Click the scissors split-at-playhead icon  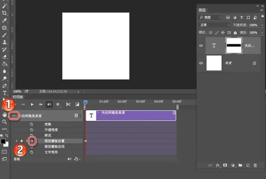click(x=68, y=104)
